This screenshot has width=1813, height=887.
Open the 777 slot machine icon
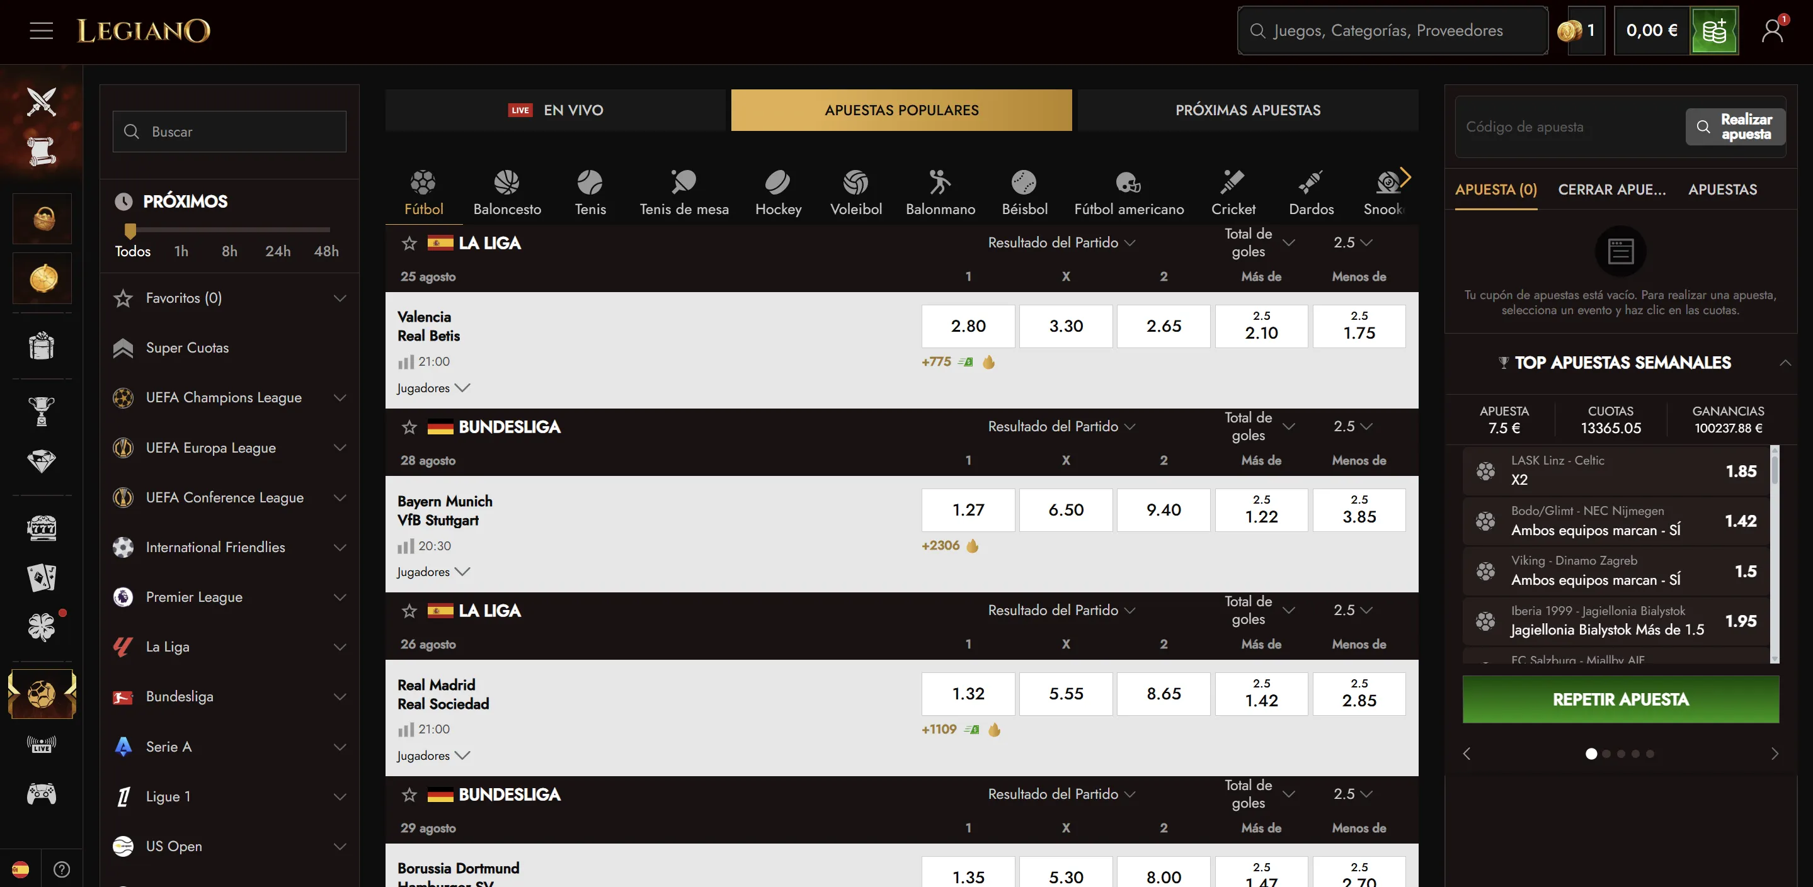click(42, 528)
